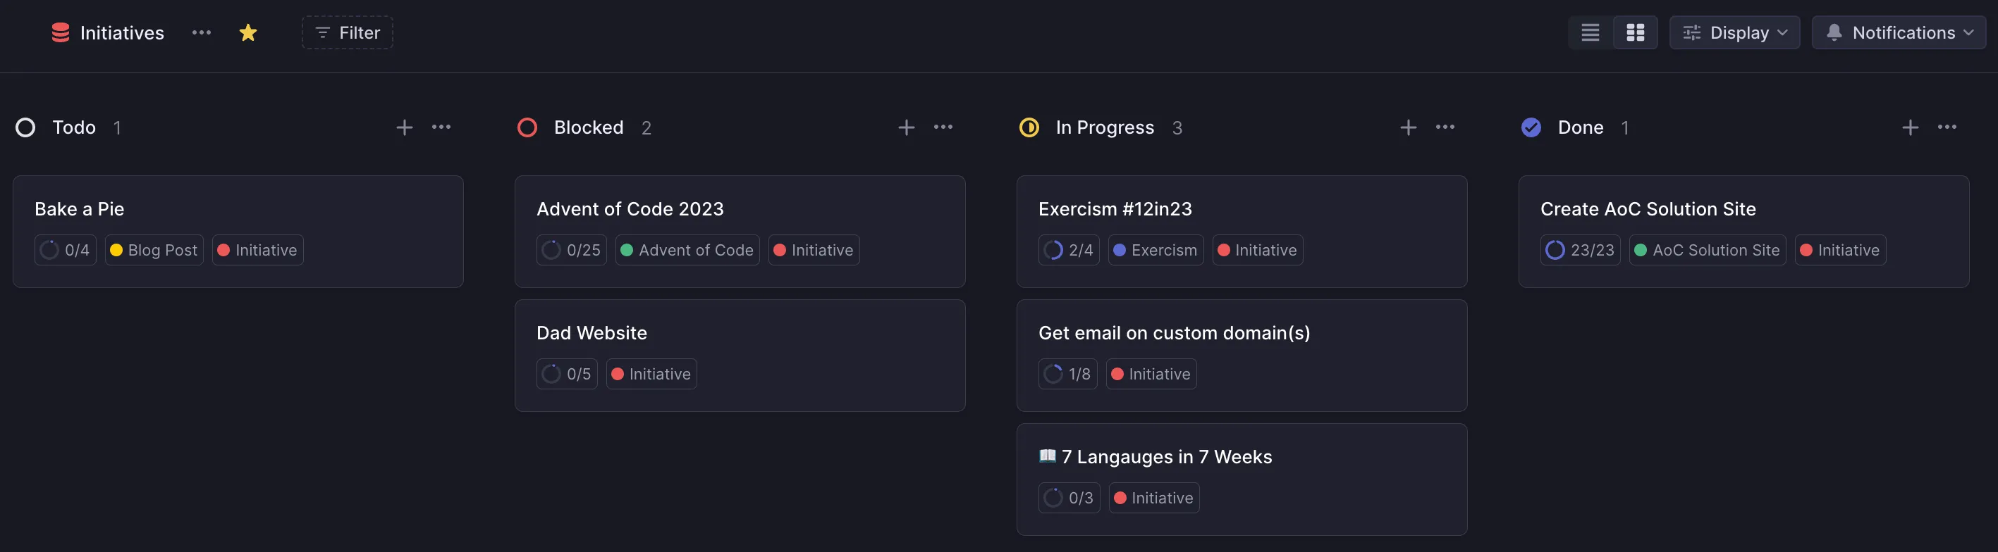Click the Initiatives view title

(122, 32)
